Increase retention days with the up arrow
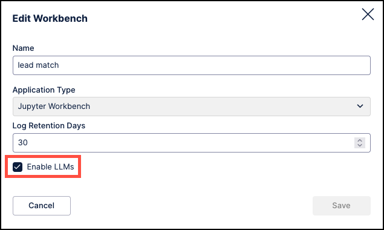Viewport: 384px width, 230px height. (360, 140)
